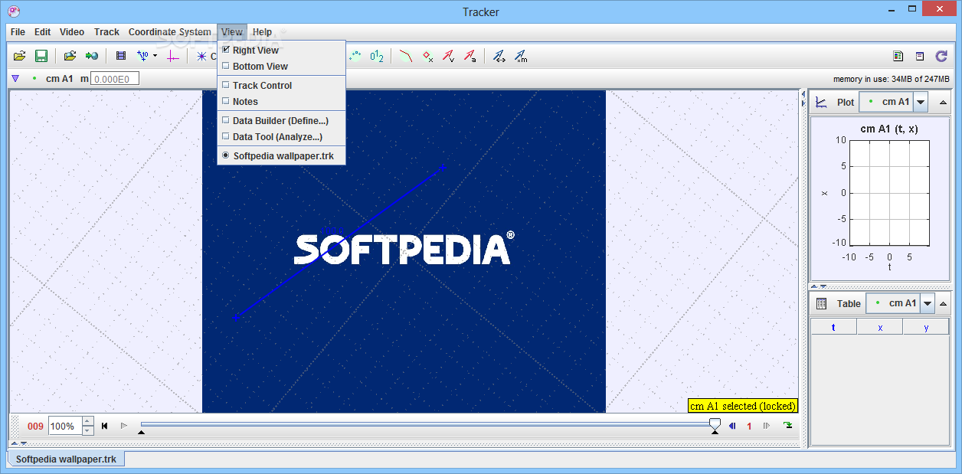Select the Softpedia wallpaper.trk tab
The height and width of the screenshot is (474, 962).
tap(67, 459)
